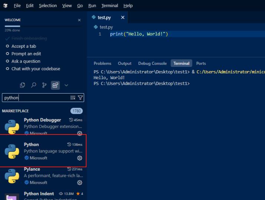
Task: Open the Python extension manage gear
Action: (x=80, y=158)
